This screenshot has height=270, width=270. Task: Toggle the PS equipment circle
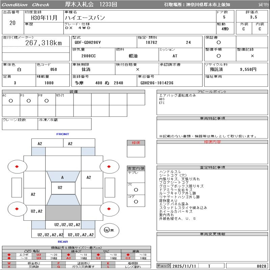pos(29,101)
